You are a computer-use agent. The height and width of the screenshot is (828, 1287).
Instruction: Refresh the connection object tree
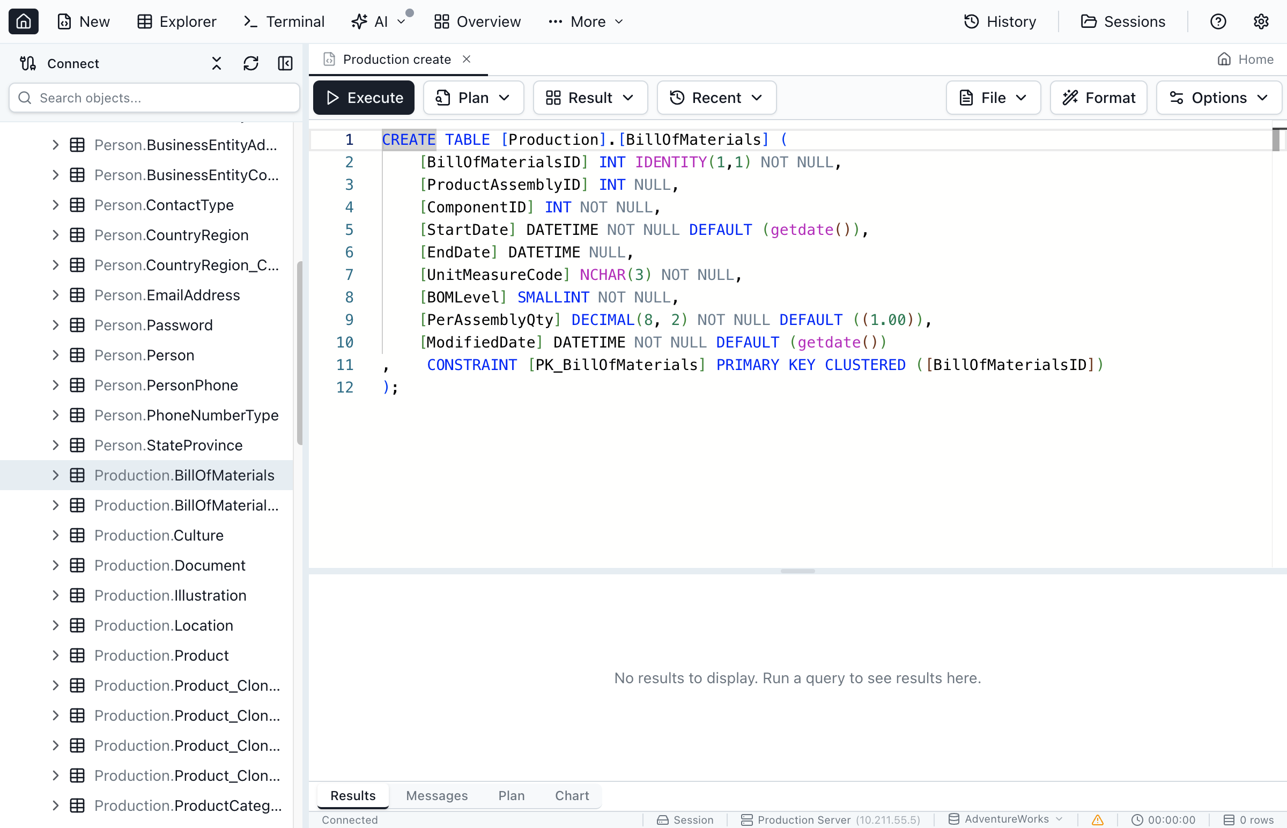[x=250, y=63]
